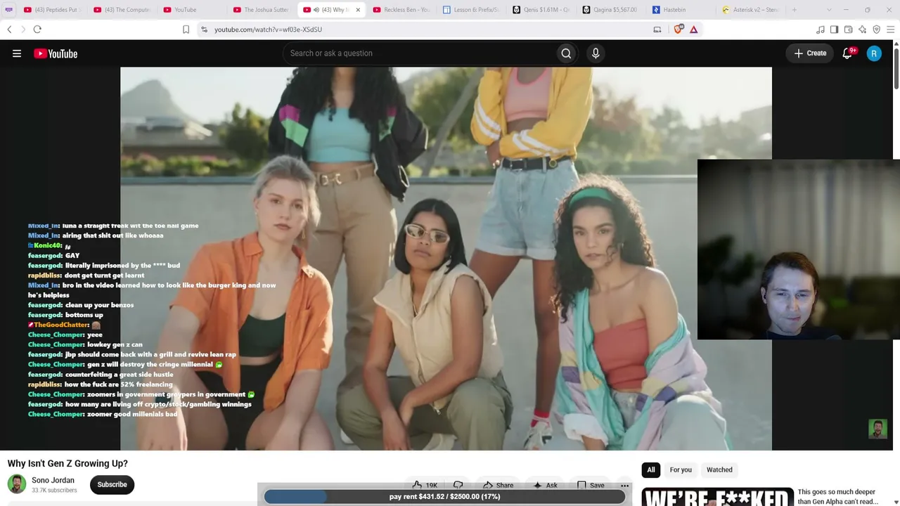Open the media control music note icon
900x506 pixels.
coord(820,30)
